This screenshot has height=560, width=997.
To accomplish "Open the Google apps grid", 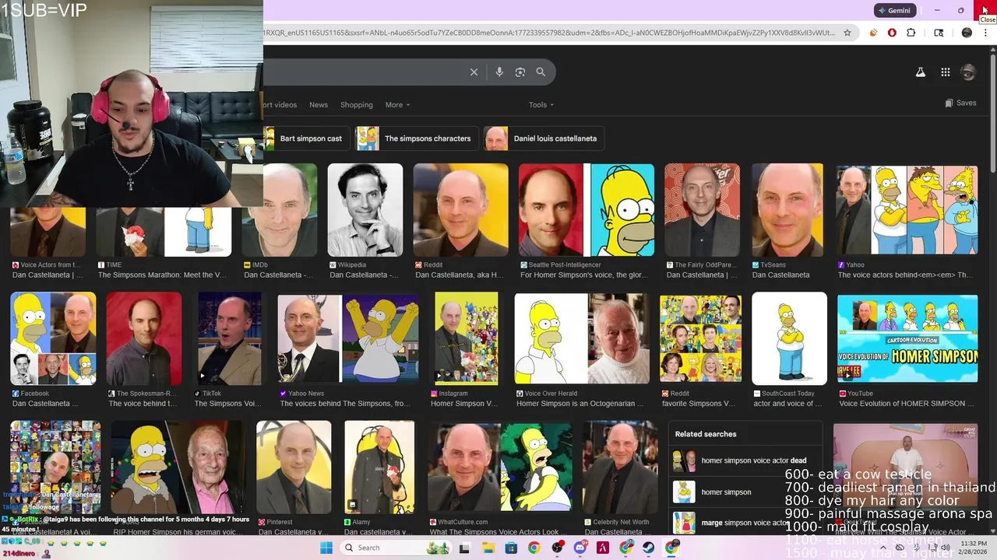I will click(x=945, y=72).
